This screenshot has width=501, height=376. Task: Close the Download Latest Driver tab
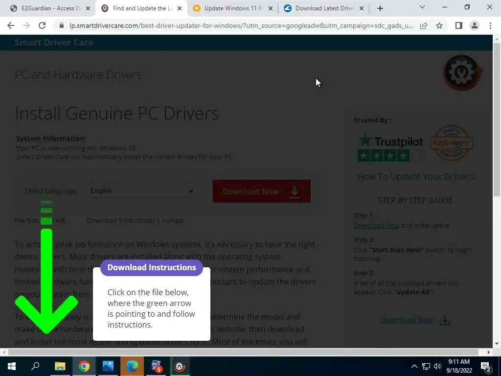tap(362, 8)
